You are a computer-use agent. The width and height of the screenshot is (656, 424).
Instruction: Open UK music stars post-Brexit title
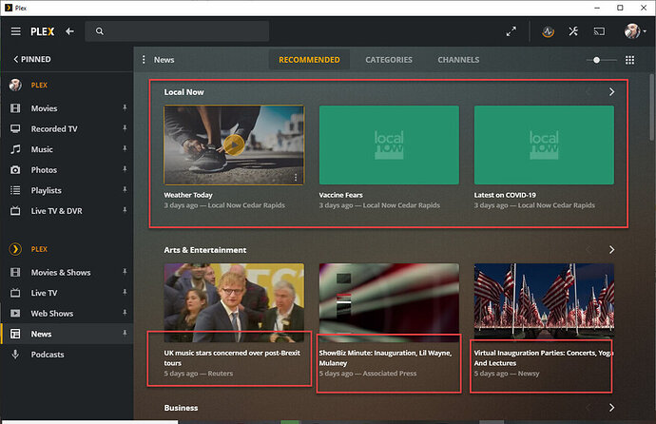click(232, 358)
